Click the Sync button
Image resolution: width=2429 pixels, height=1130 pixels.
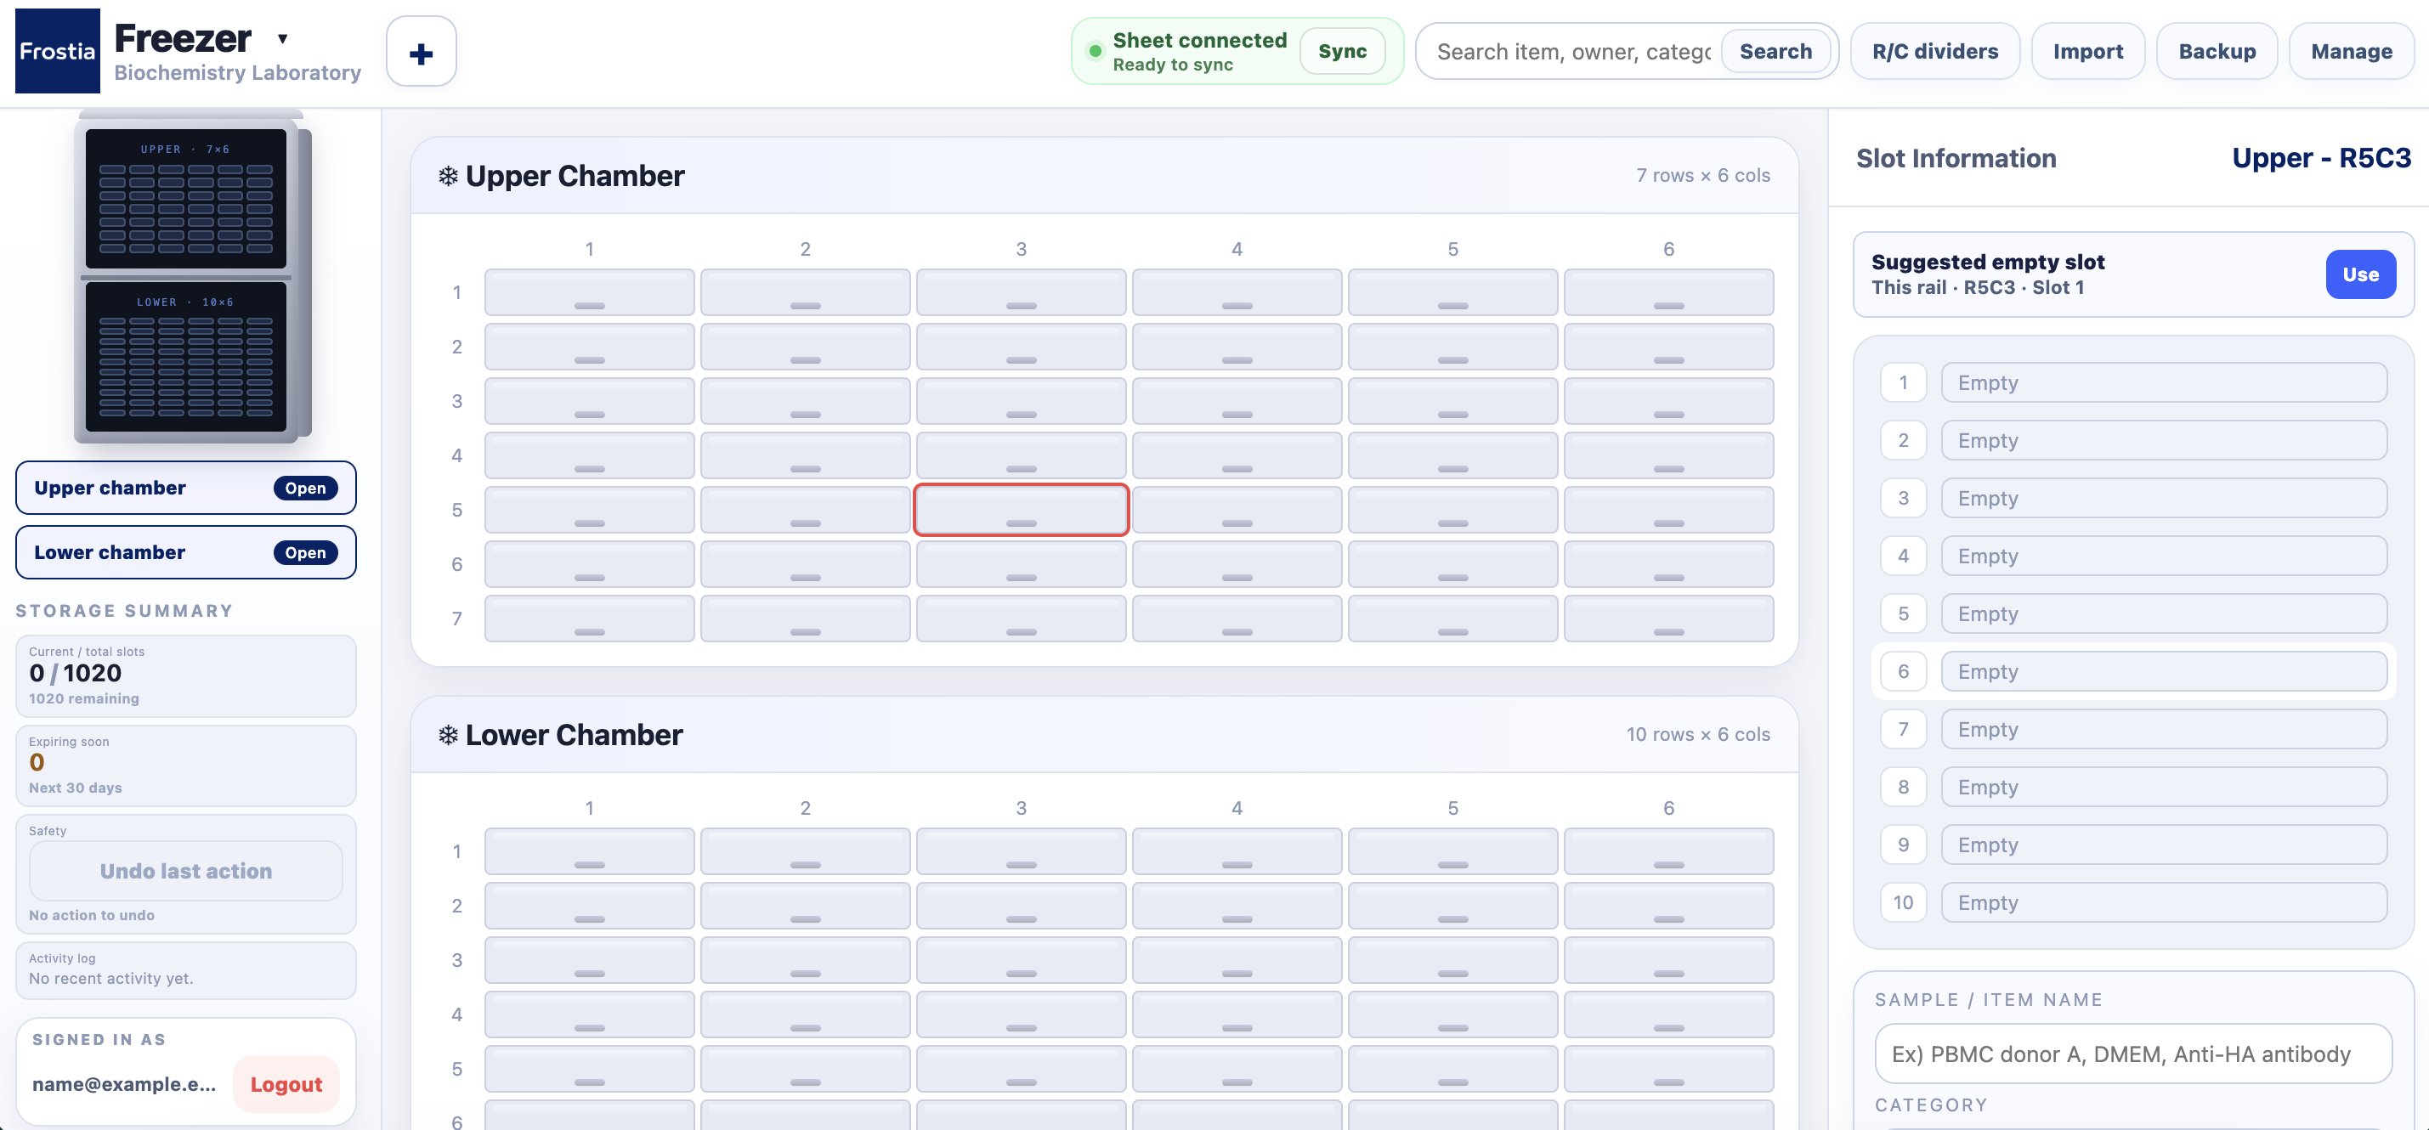tap(1342, 51)
